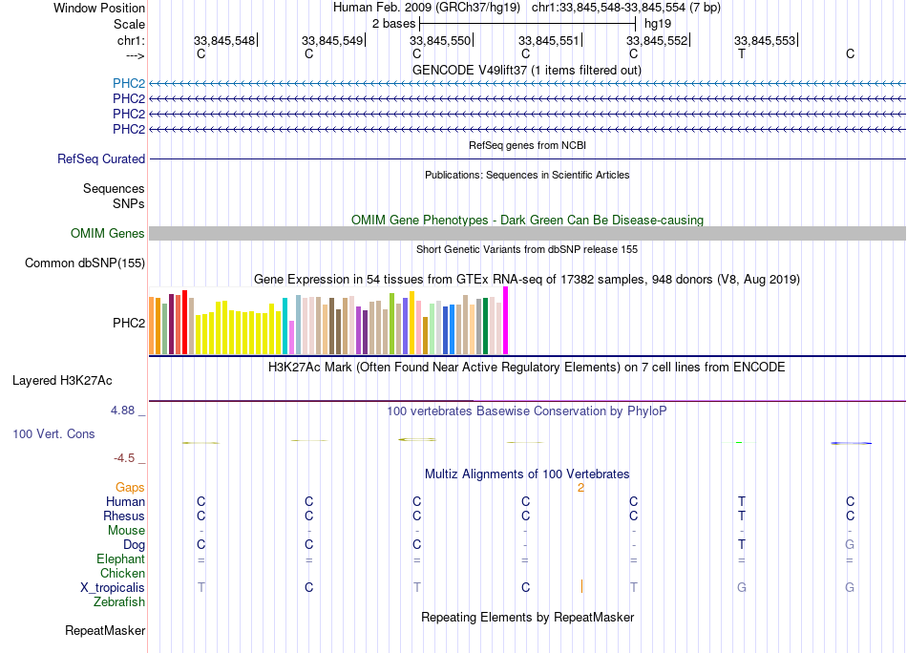
Task: Open 100 Vert. Cons track settings
Action: pos(53,433)
